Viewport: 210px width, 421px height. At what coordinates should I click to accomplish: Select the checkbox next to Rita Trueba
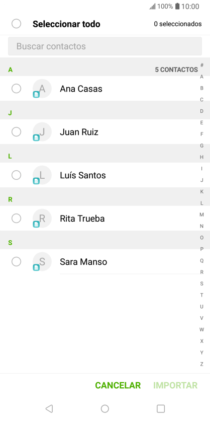tap(17, 218)
